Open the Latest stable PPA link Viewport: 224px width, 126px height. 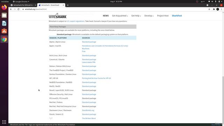pos(89,62)
